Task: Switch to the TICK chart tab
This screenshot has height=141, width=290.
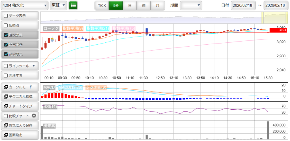Action: point(102,5)
